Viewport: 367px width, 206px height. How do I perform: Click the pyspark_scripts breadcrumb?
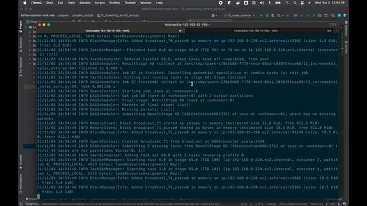coord(83,15)
